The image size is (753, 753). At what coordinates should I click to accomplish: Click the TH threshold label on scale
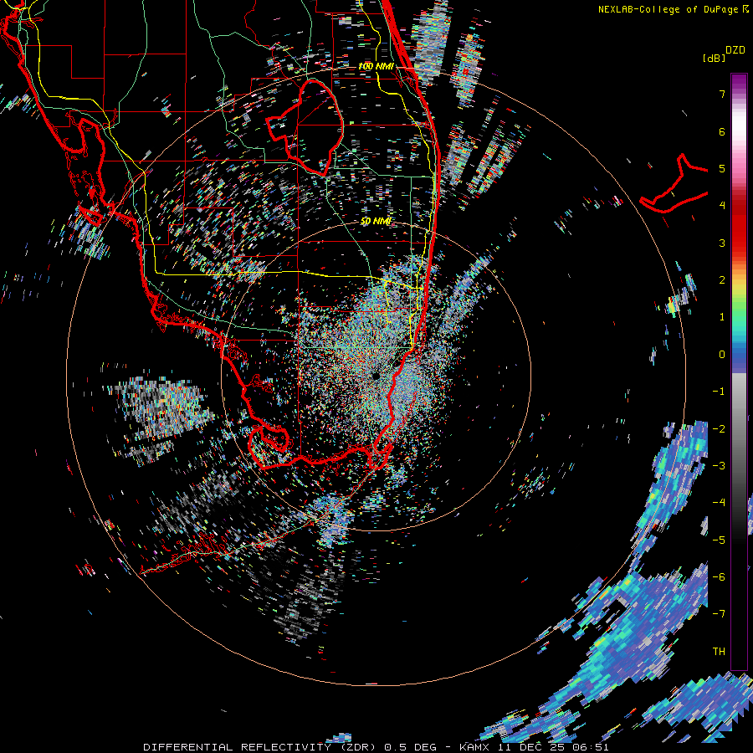click(x=719, y=652)
